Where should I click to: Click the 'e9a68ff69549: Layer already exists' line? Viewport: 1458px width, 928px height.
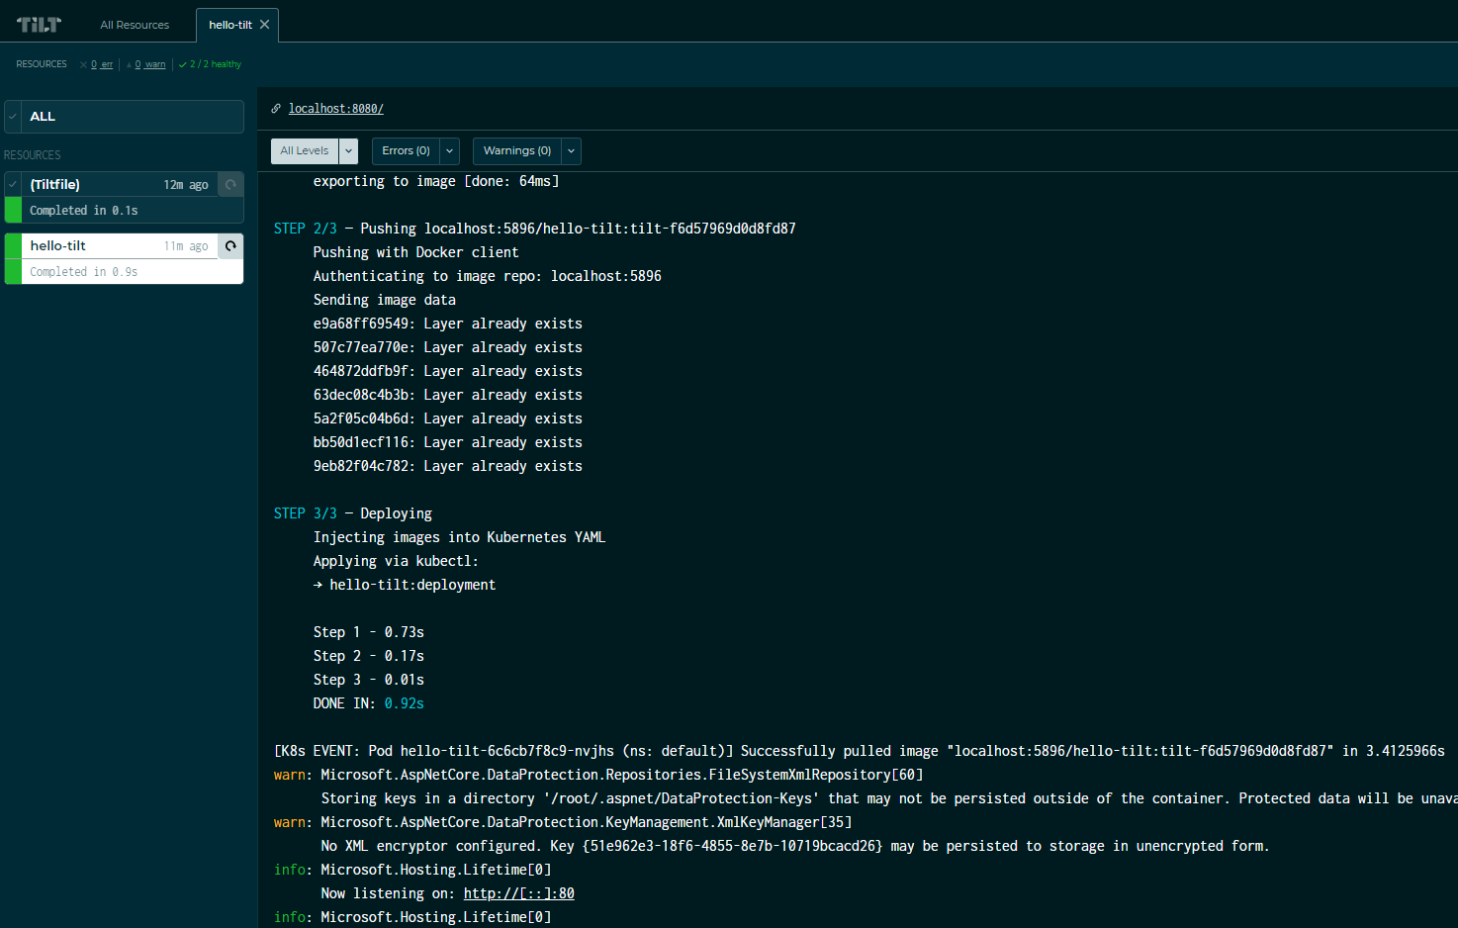click(448, 324)
